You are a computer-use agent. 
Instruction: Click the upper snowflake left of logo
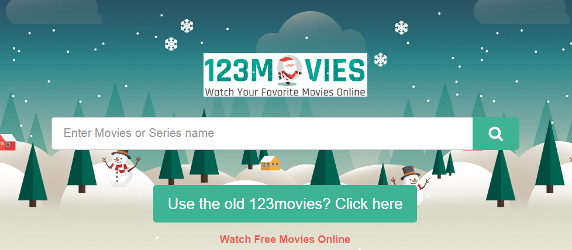187,26
